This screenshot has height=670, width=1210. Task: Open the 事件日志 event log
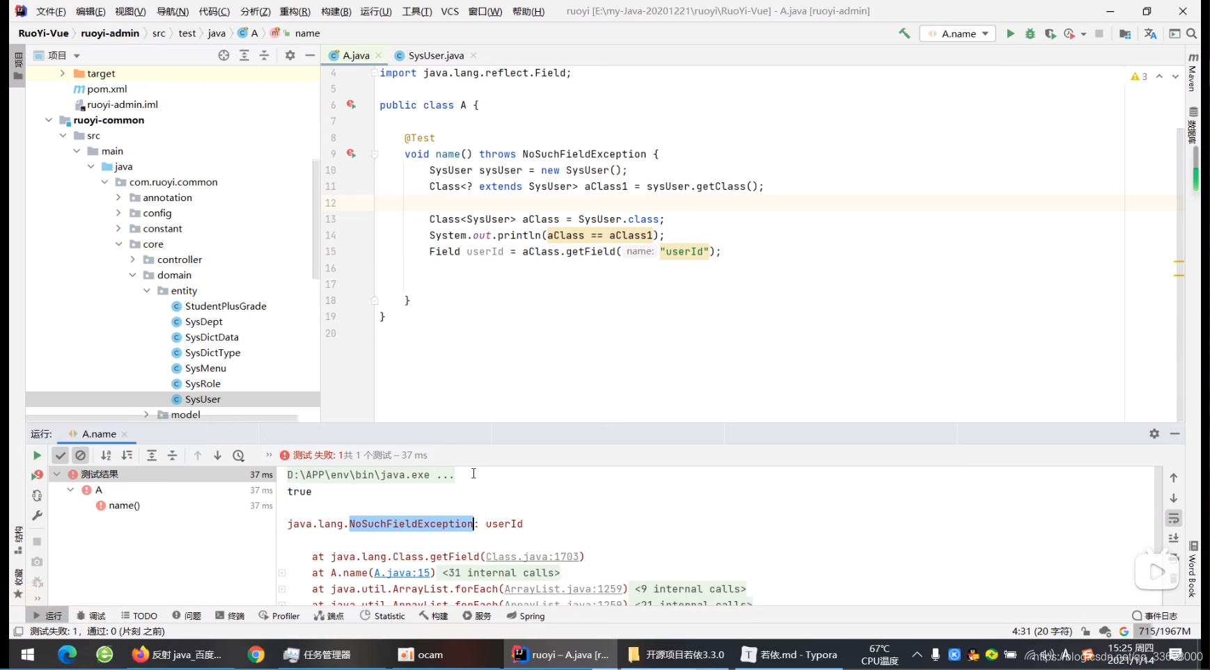[x=1154, y=616]
